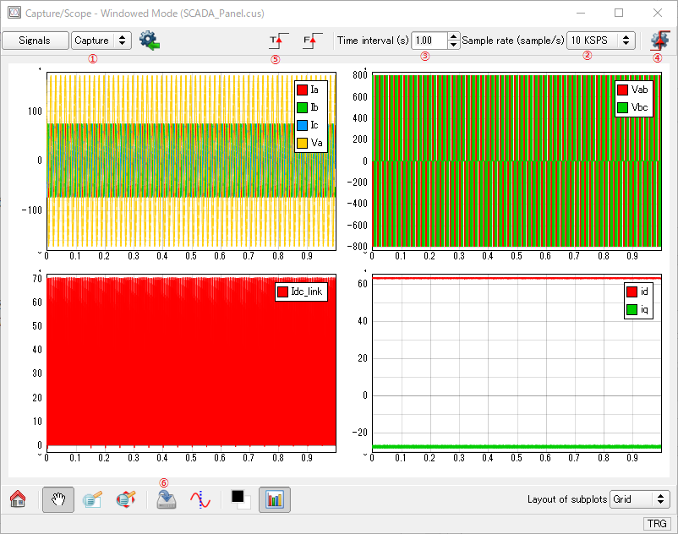Click the export data to disk icon
678x534 pixels.
(167, 499)
